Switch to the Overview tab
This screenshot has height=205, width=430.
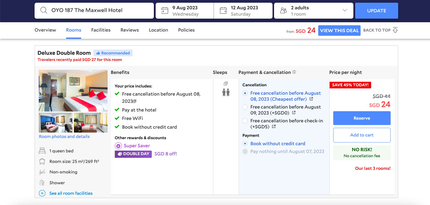[45, 30]
